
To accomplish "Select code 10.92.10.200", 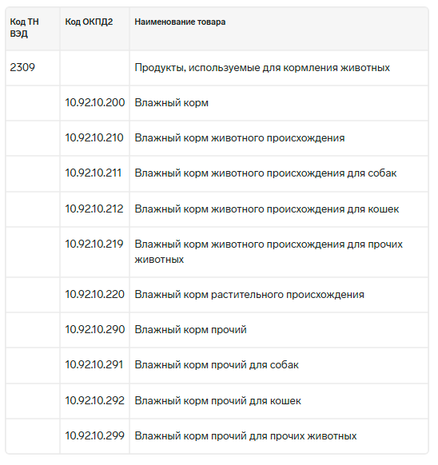I will click(x=95, y=102).
